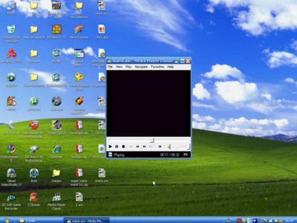The width and height of the screenshot is (297, 223).
Task: Select the Winamp desktop icon
Action: click(x=79, y=106)
